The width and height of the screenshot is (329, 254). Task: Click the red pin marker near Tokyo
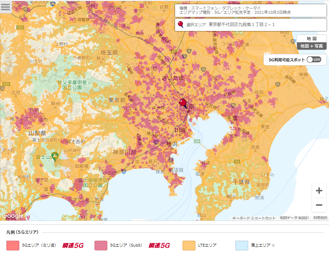183,103
